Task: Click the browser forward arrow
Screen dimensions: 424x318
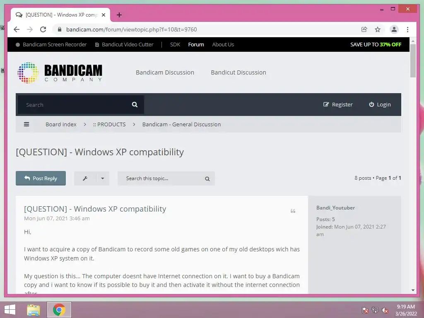Action: [x=30, y=29]
